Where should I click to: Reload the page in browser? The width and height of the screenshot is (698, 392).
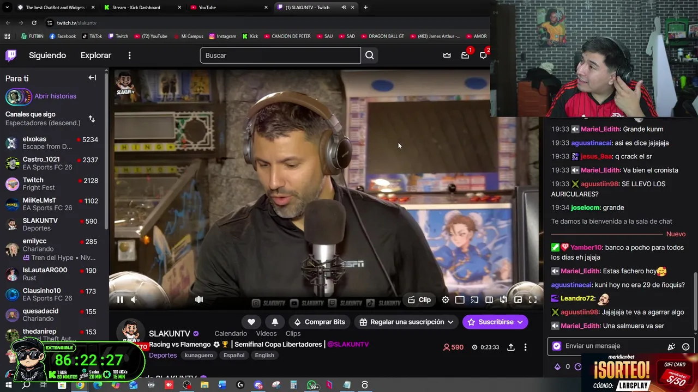34,23
